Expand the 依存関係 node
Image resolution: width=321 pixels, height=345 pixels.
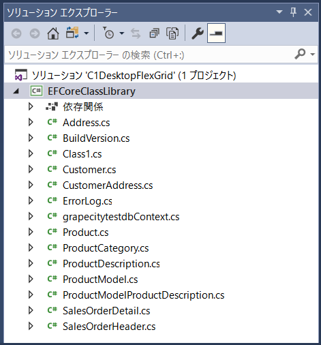(x=31, y=106)
